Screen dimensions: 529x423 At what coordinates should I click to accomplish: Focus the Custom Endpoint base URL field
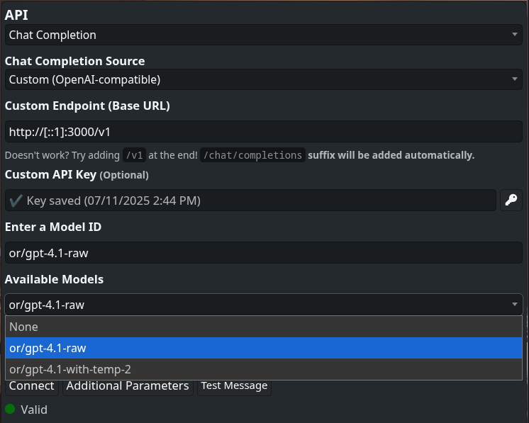click(264, 132)
